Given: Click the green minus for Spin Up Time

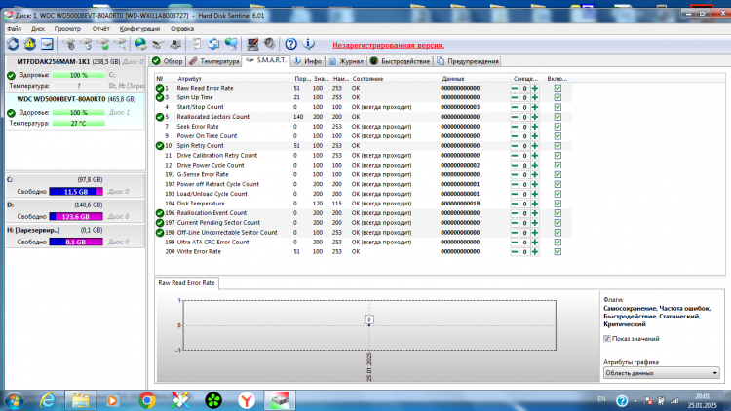Looking at the screenshot, I should (x=515, y=97).
